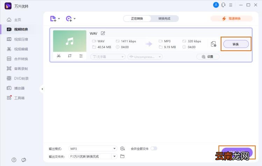Image resolution: width=262 pixels, height=166 pixels.
Task: Click the 9.19 MB output size
Action: 170,47
